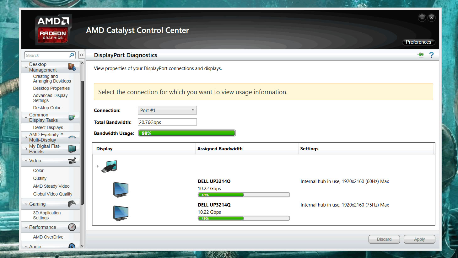Click My Digital Flat-Panels monitor icon
Screen dimensions: 458x258
pos(72,149)
